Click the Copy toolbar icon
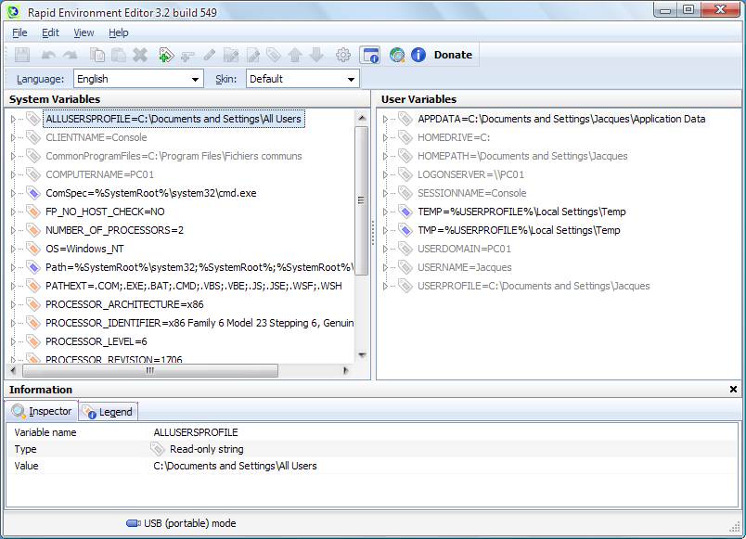This screenshot has height=539, width=746. pyautogui.click(x=97, y=55)
